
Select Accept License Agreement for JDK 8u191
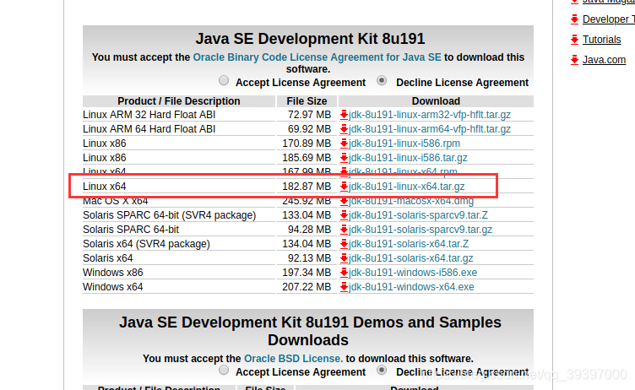[x=224, y=80]
